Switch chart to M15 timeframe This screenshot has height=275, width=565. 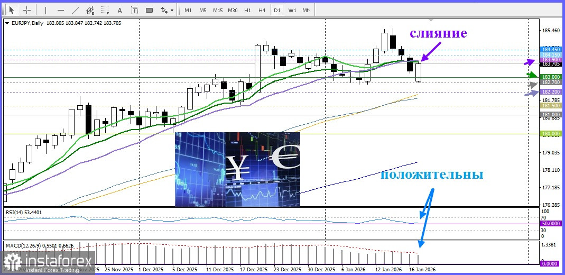point(218,10)
